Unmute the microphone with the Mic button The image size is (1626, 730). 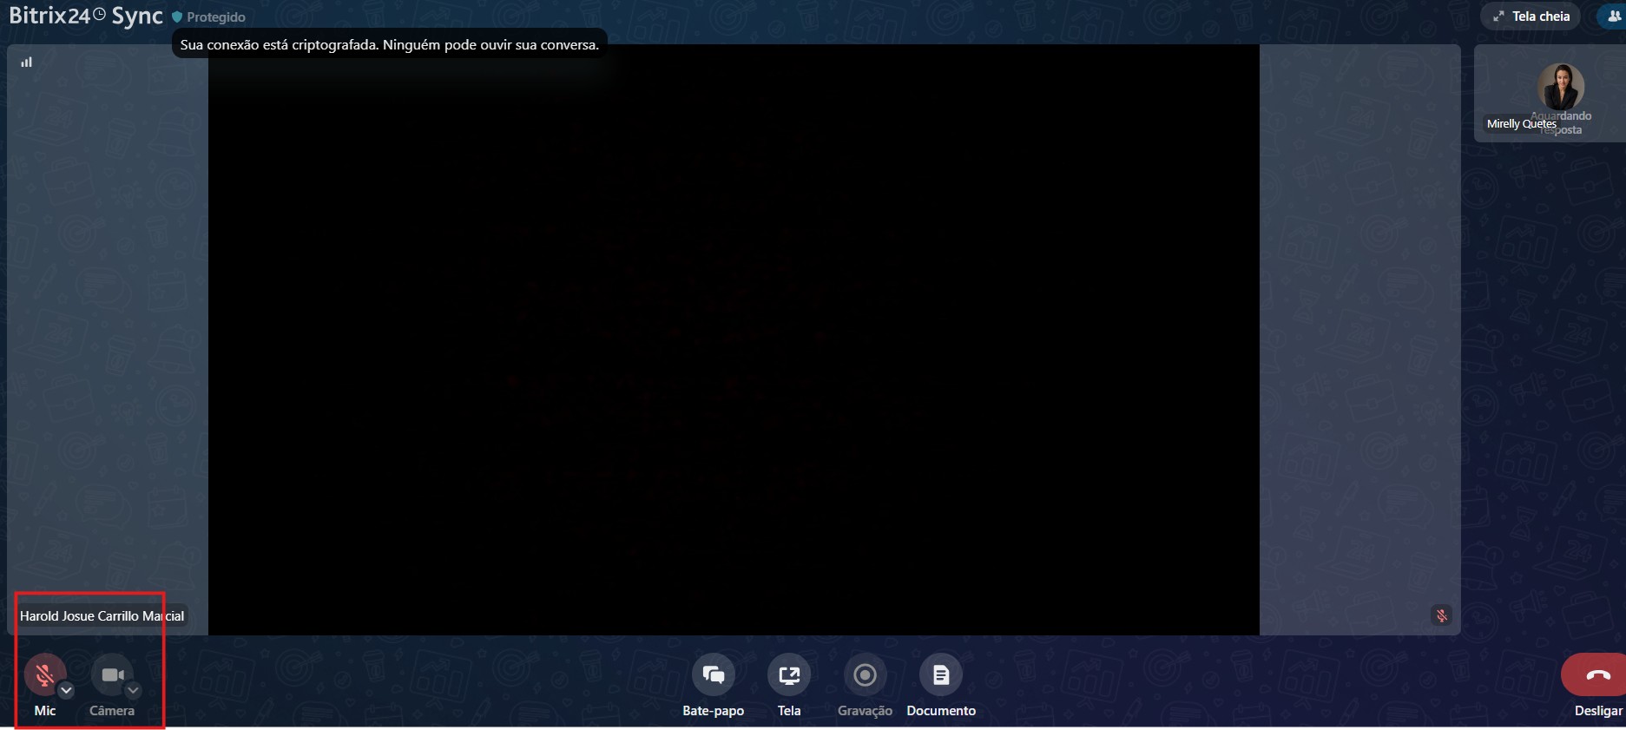click(x=44, y=674)
